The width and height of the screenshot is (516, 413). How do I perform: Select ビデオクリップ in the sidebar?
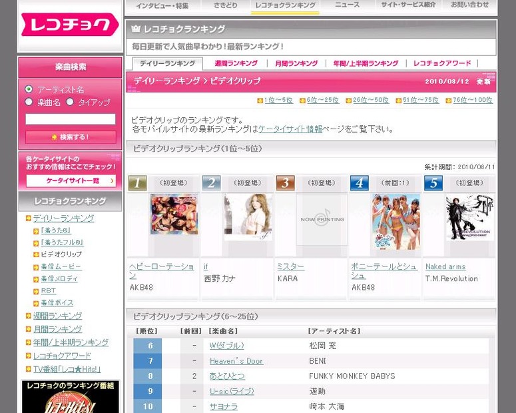pyautogui.click(x=61, y=254)
